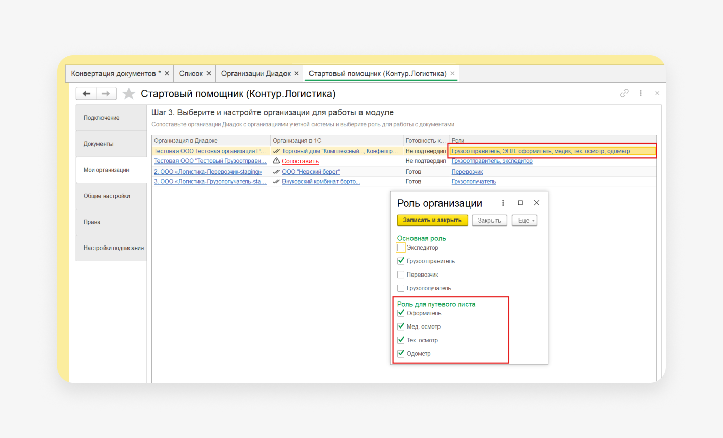This screenshot has height=438, width=723.
Task: Open ООО "Невский берег" link
Action: (x=311, y=172)
